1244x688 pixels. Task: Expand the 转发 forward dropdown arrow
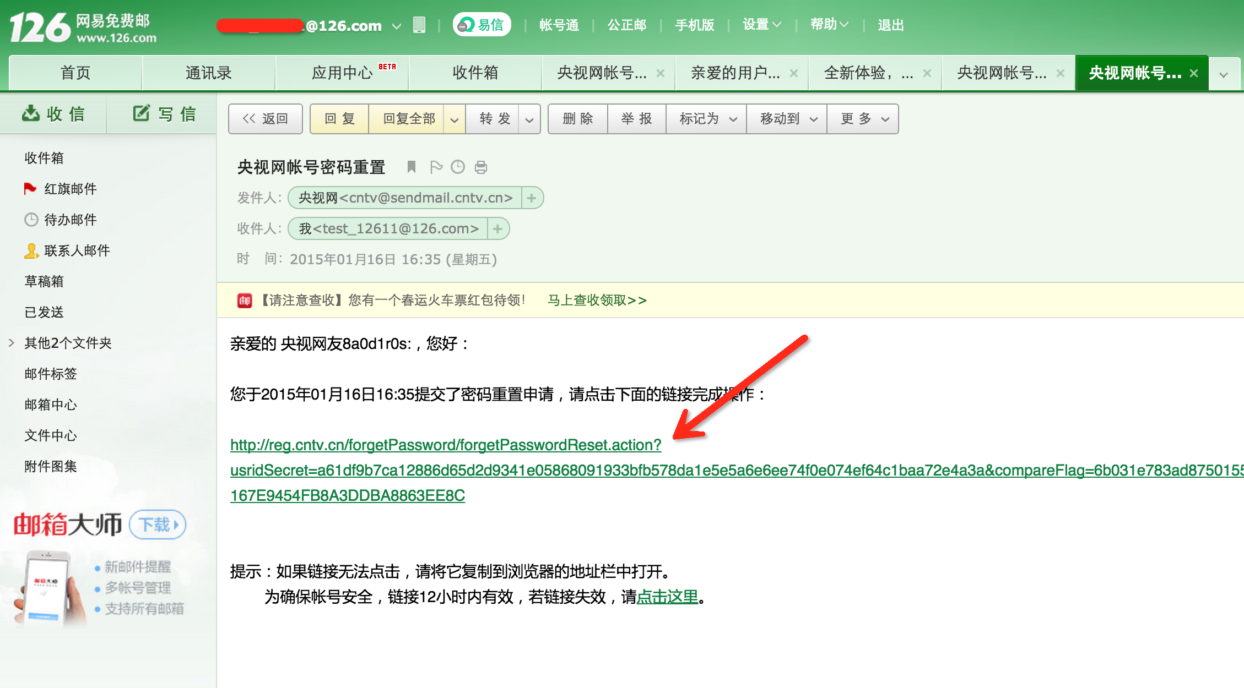click(x=529, y=119)
